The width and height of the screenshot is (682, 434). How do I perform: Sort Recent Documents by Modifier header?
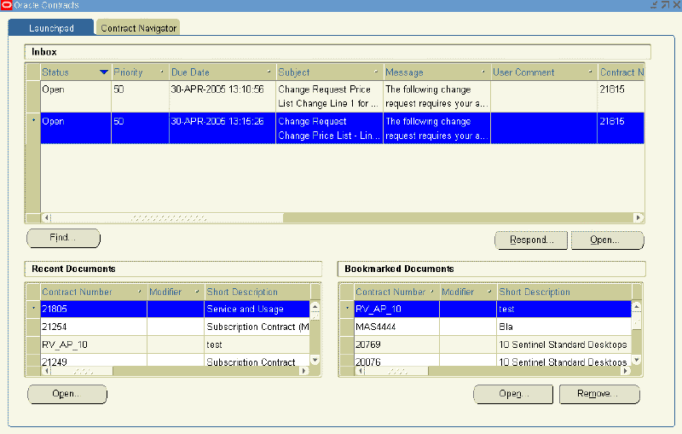pyautogui.click(x=176, y=292)
